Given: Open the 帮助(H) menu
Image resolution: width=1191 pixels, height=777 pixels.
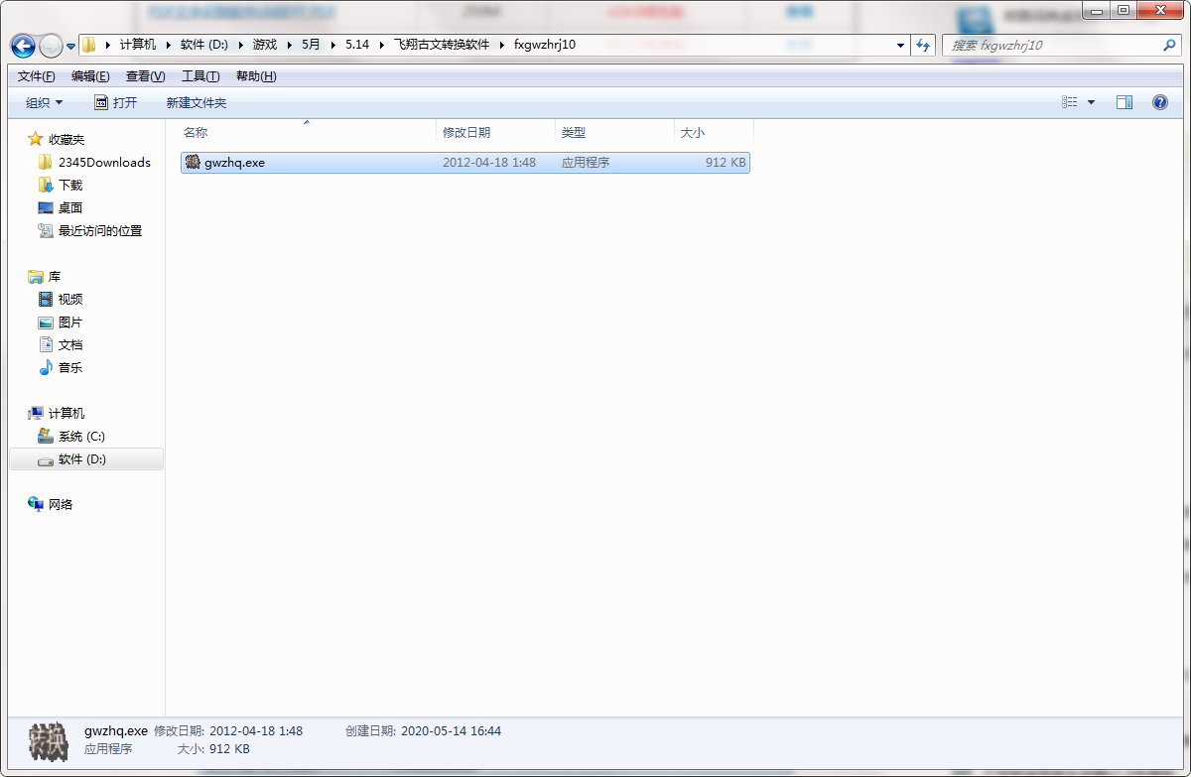Looking at the screenshot, I should click(x=256, y=76).
